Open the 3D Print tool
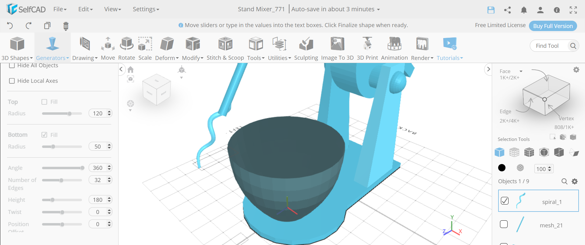 pos(367,49)
